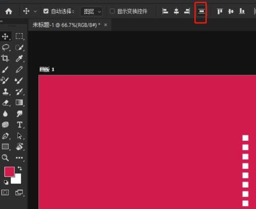256x209 pixels.
Task: Select the History Brush tool
Action: (x=19, y=92)
